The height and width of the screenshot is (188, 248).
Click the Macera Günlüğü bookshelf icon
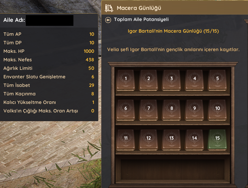[109, 8]
